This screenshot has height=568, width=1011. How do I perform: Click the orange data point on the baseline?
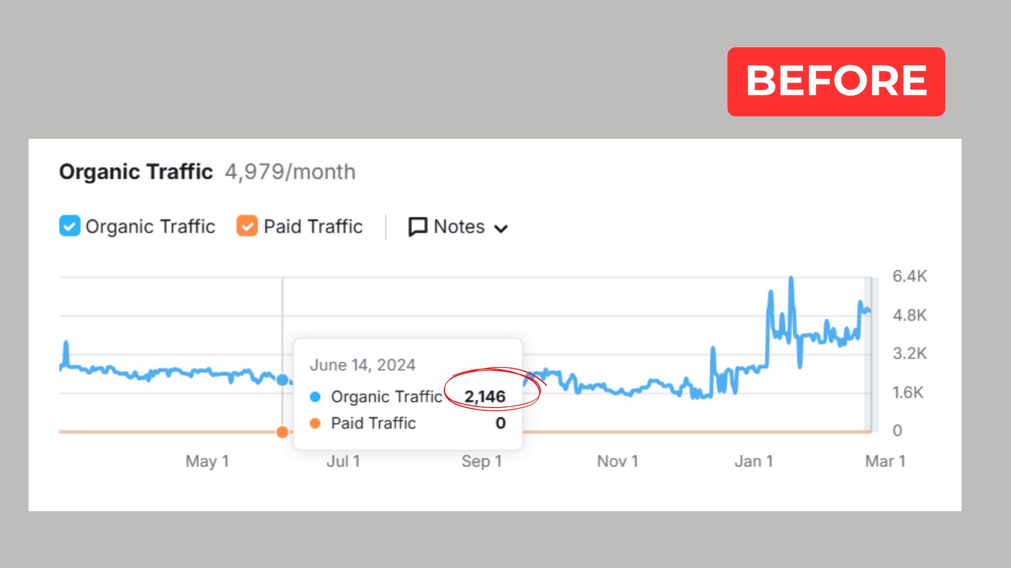click(x=282, y=432)
